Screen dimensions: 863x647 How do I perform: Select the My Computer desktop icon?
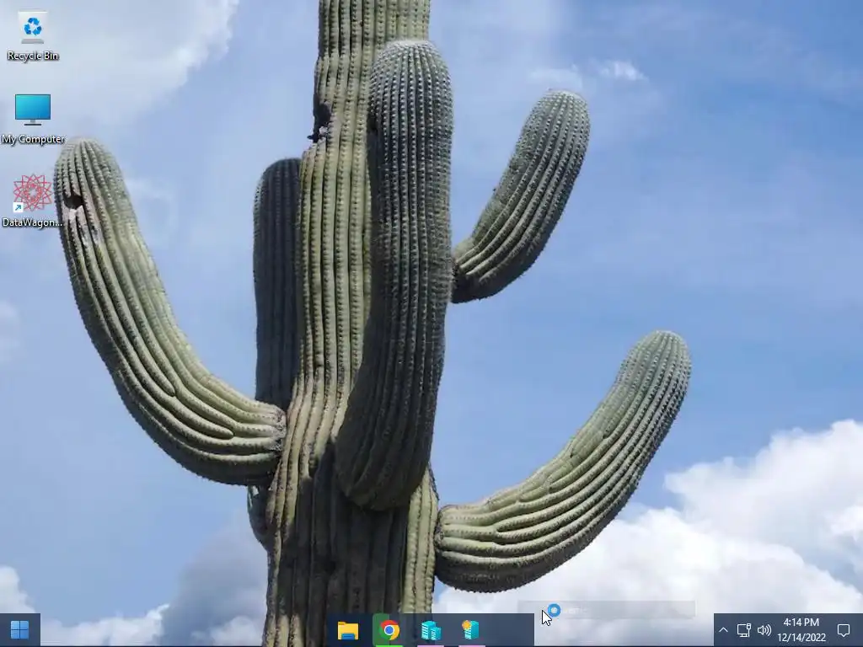click(33, 120)
